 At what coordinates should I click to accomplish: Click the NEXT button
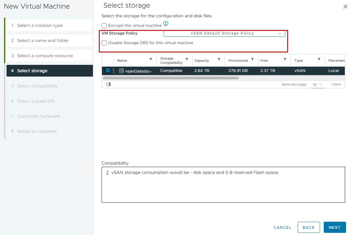pos(335,227)
